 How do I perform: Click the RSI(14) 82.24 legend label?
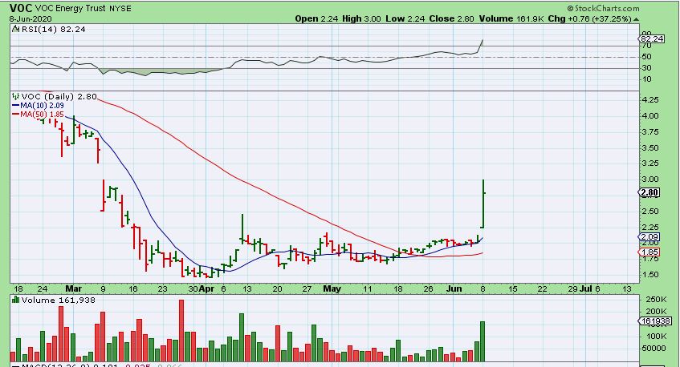53,29
